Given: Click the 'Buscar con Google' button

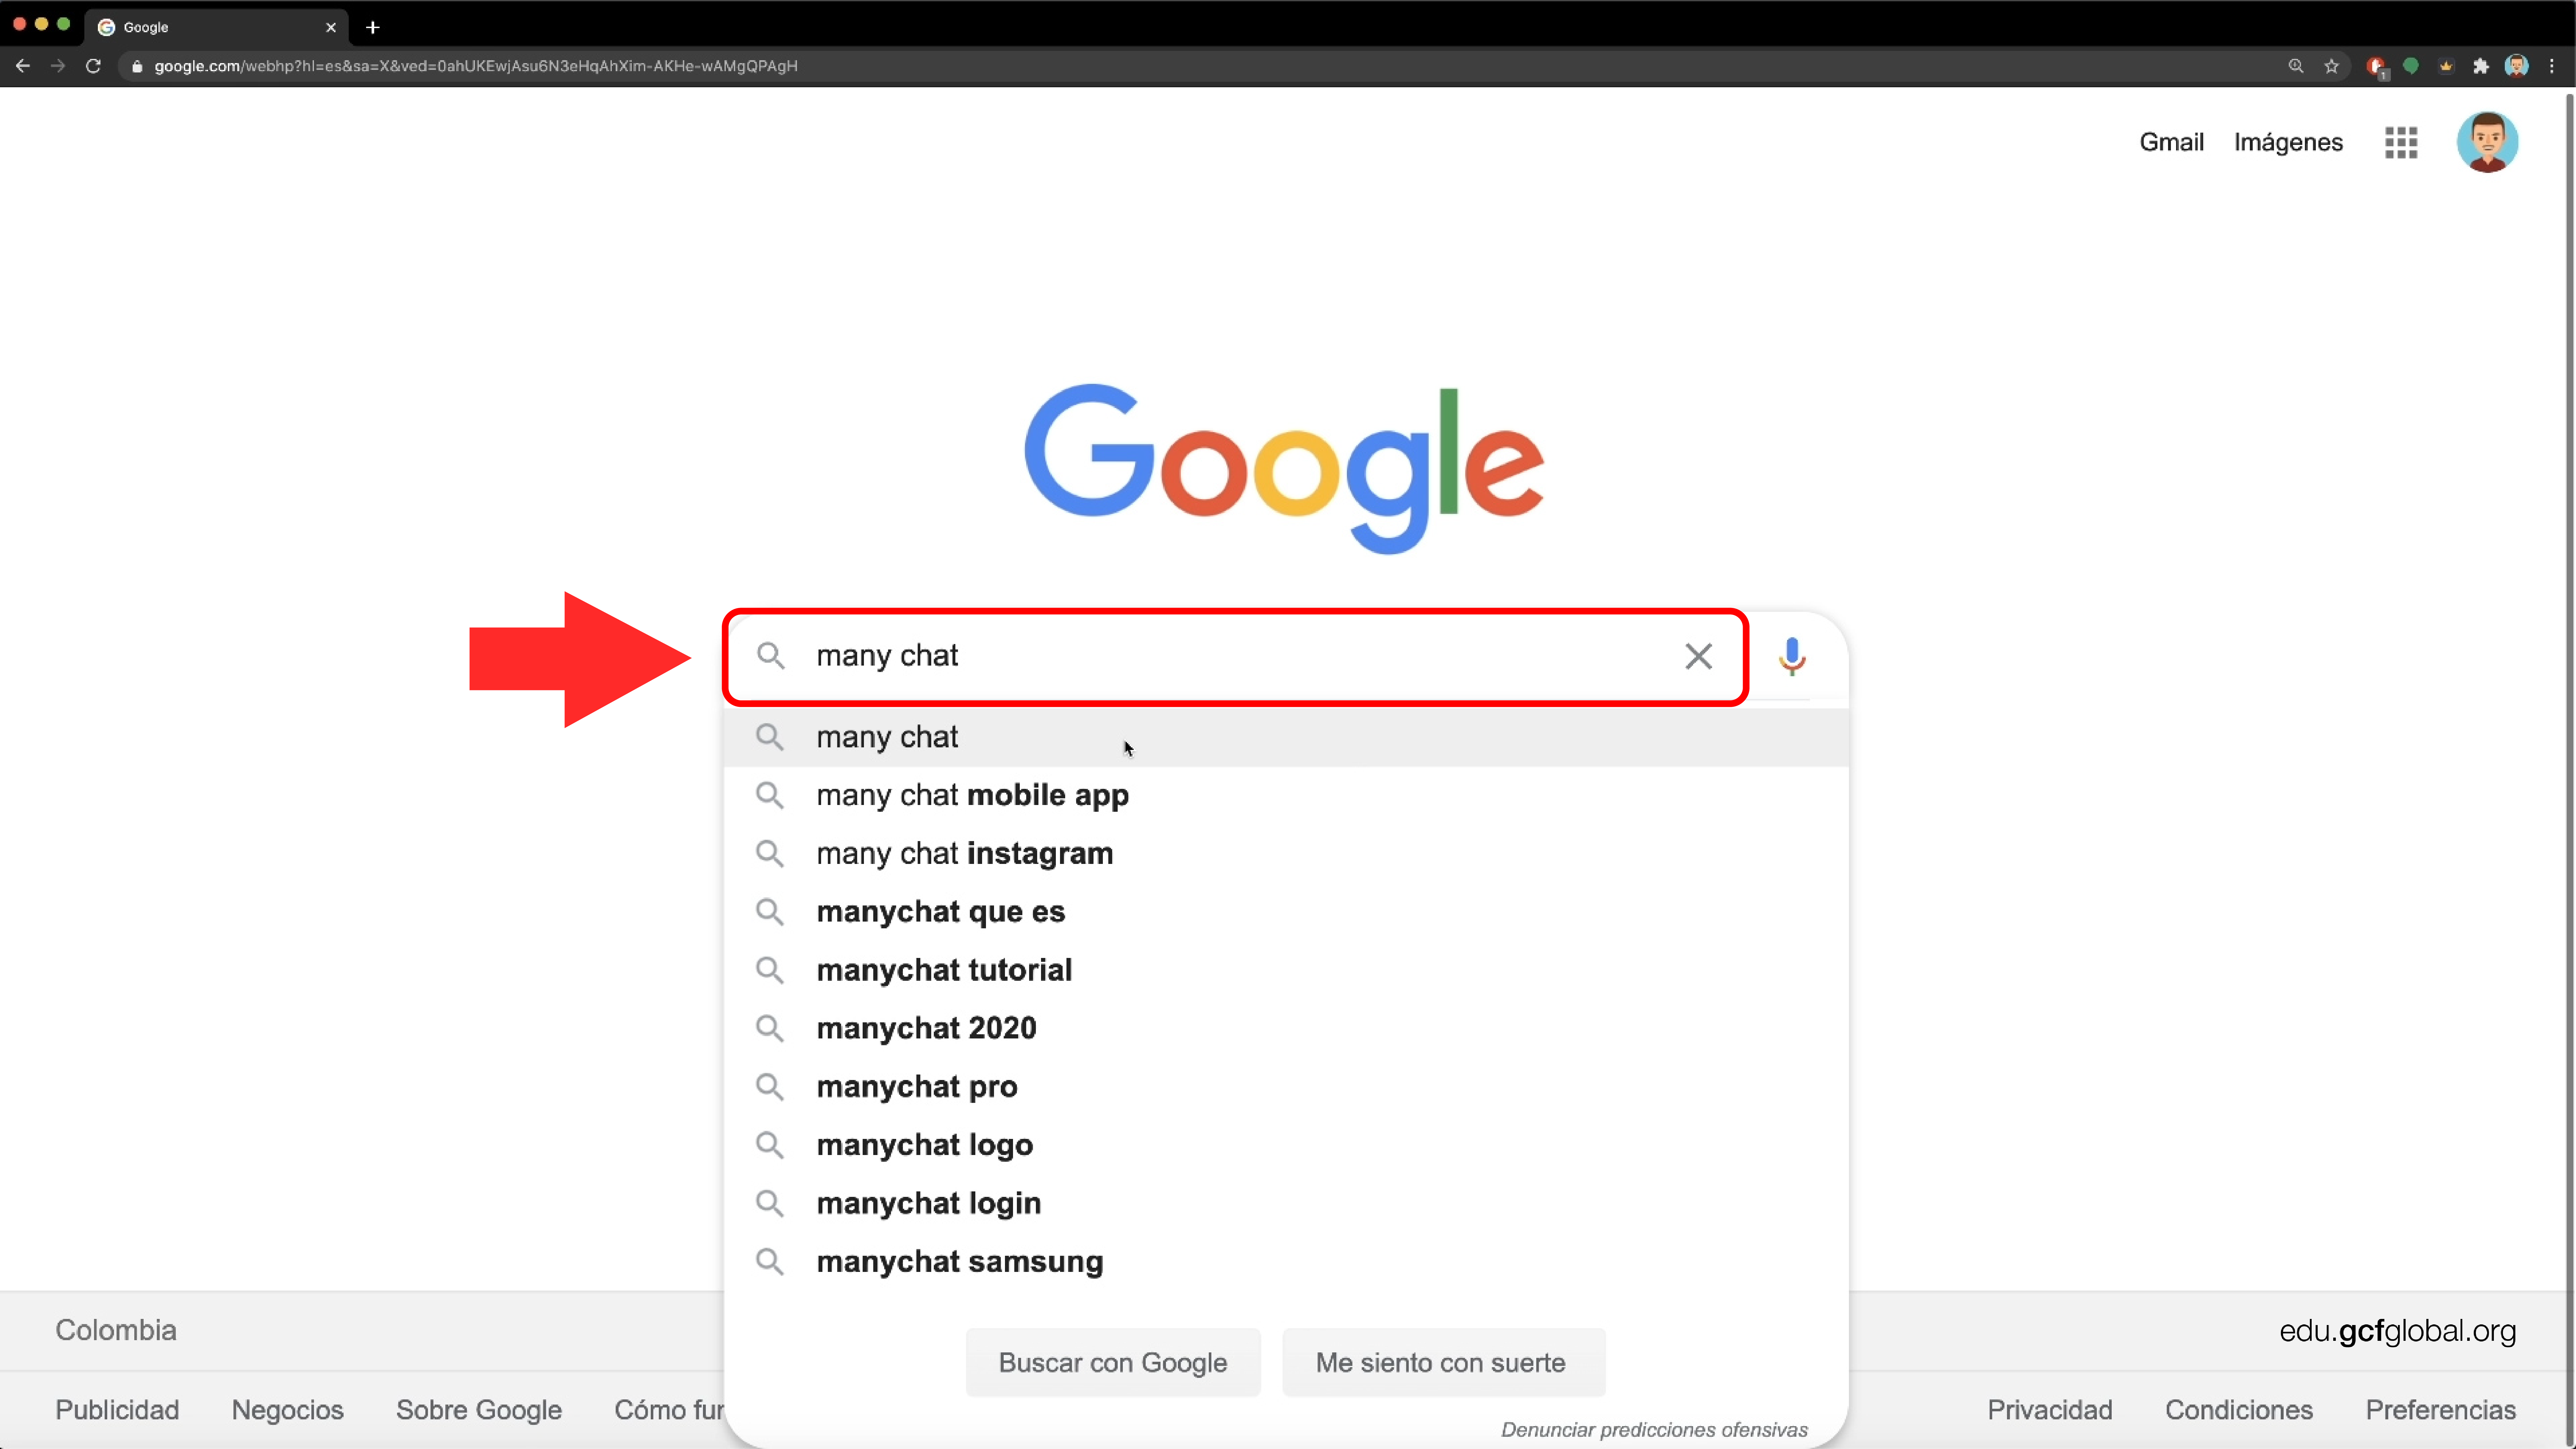Looking at the screenshot, I should 1113,1362.
